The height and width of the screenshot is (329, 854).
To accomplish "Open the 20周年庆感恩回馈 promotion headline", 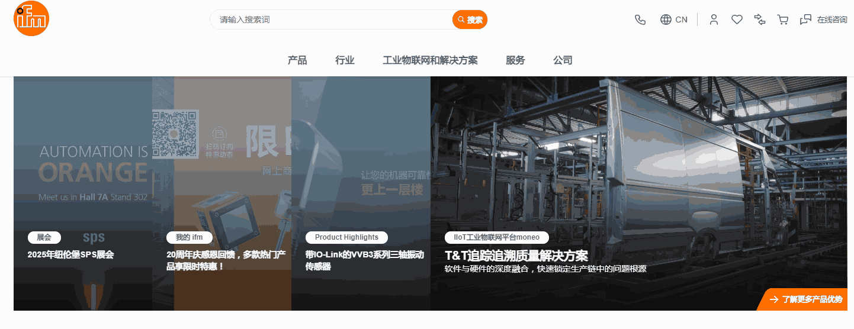I will coord(226,260).
